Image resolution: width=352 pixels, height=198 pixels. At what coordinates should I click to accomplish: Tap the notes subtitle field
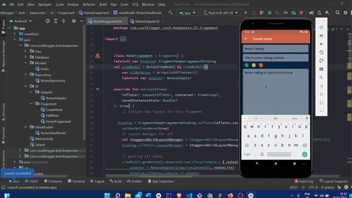pos(276,58)
